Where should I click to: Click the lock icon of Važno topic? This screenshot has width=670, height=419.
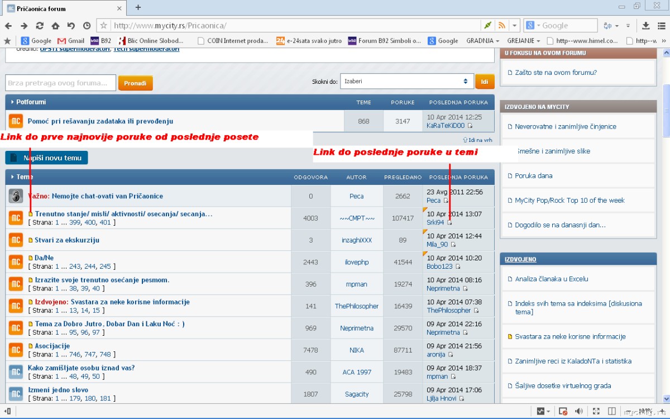[x=16, y=196]
